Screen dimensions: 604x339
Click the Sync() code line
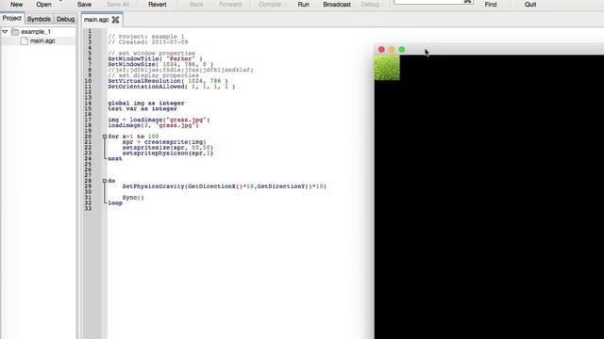(133, 198)
